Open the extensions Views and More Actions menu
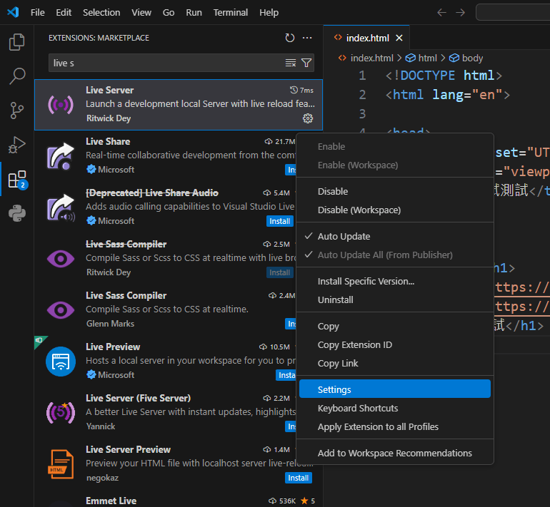550x507 pixels. tap(307, 38)
